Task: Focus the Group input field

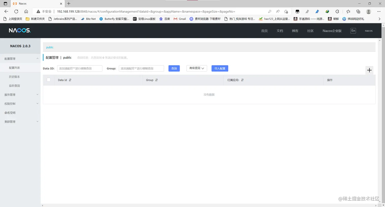Action: point(141,68)
